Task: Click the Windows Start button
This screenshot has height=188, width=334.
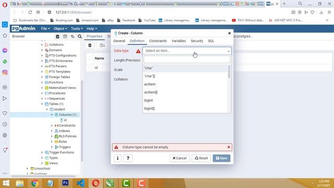Action: (6, 183)
